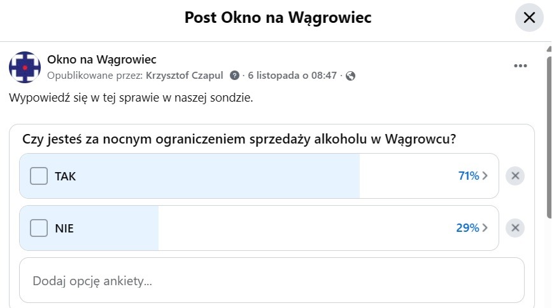Click the Okno na Wągrowiec profile picture
The height and width of the screenshot is (308, 552).
(x=25, y=67)
